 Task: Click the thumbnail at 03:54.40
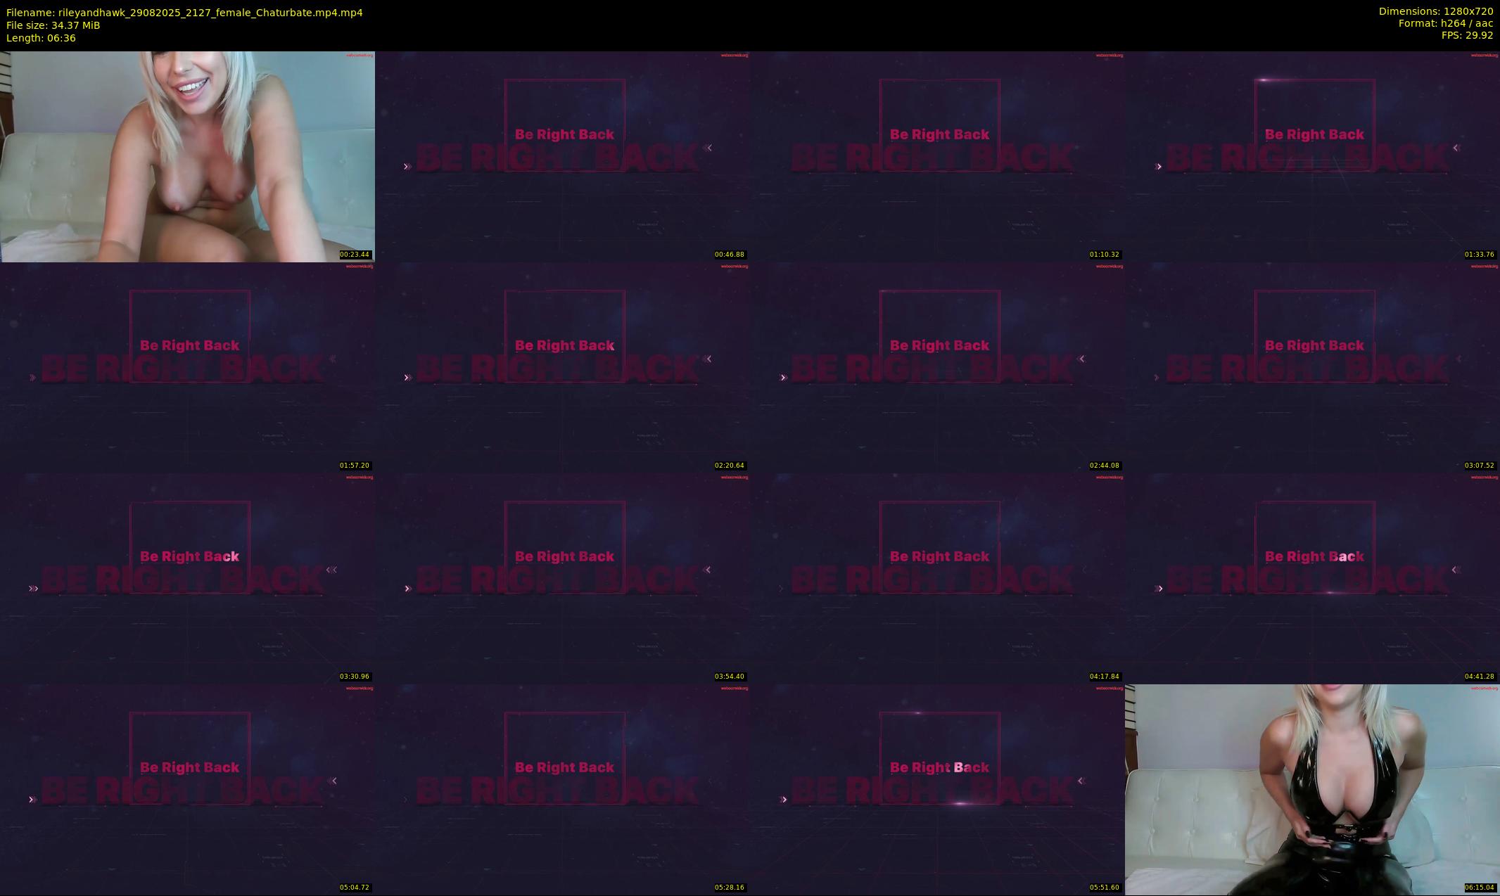(x=562, y=578)
